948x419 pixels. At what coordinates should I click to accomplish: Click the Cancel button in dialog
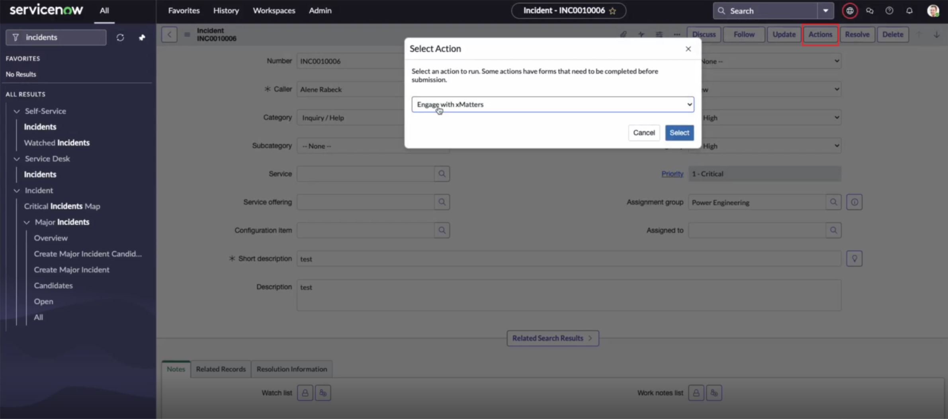(644, 133)
